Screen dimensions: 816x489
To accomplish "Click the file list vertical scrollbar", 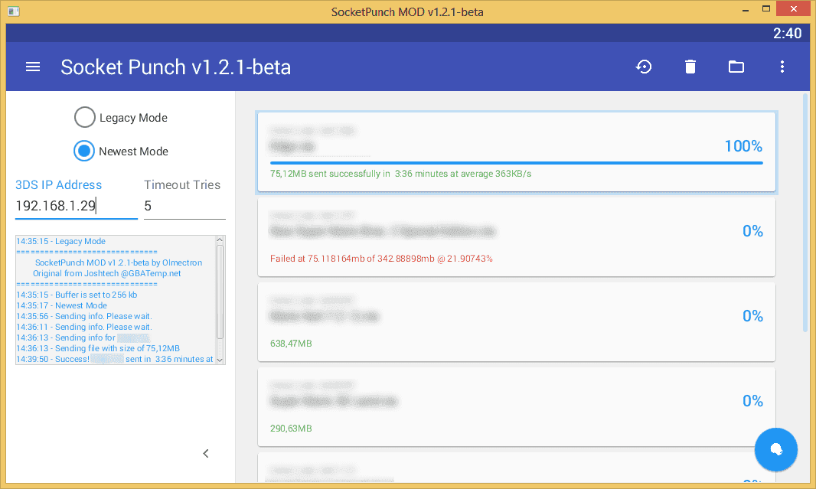I will point(805,212).
